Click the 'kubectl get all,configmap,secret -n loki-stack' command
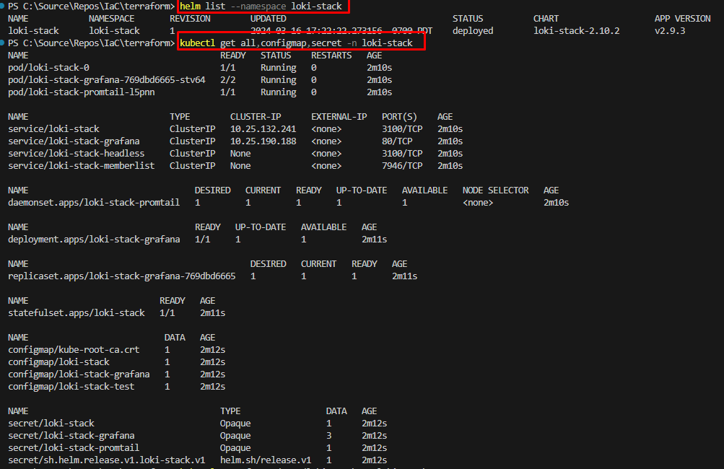Image resolution: width=724 pixels, height=469 pixels. (x=296, y=43)
